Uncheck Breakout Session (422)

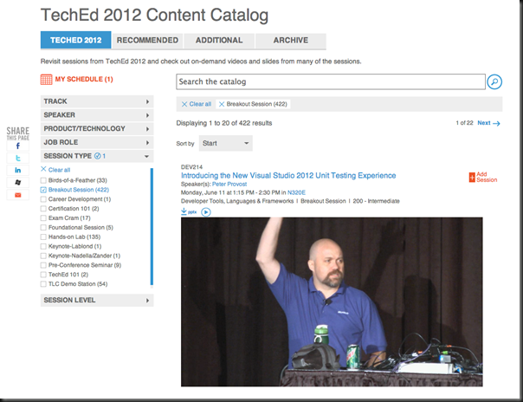[x=43, y=190]
